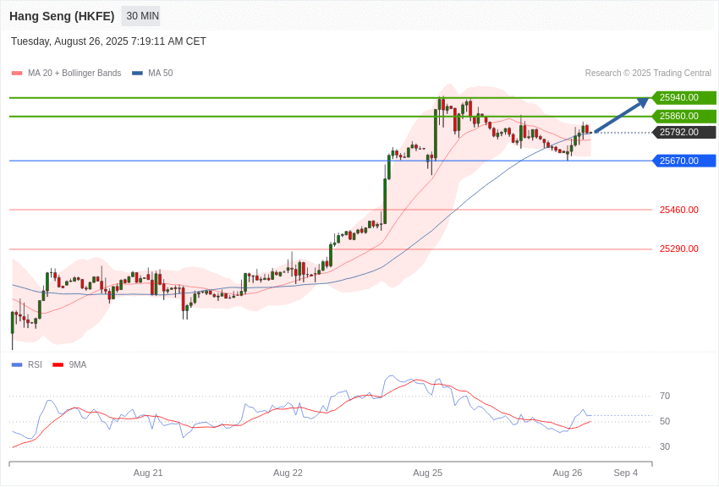
Task: Click the date Tuesday, August 26, 2025 timestamp
Action: (x=108, y=41)
